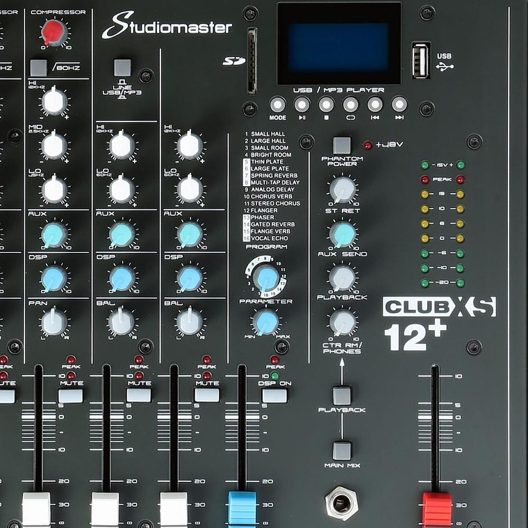
Task: Turn BAL knob on channel nearest program list
Action: click(x=190, y=322)
